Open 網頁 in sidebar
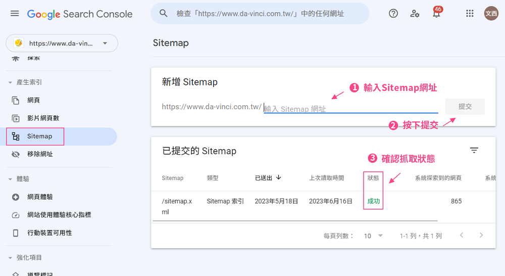This screenshot has width=505, height=276. click(33, 100)
